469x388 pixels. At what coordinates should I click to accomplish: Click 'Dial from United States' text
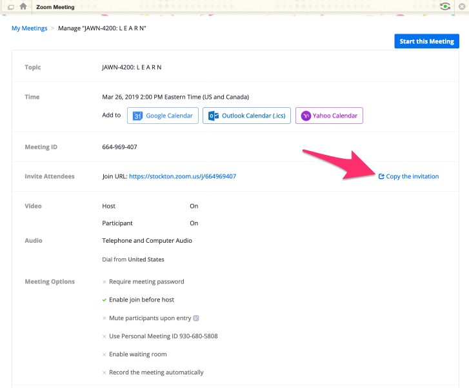tap(133, 260)
